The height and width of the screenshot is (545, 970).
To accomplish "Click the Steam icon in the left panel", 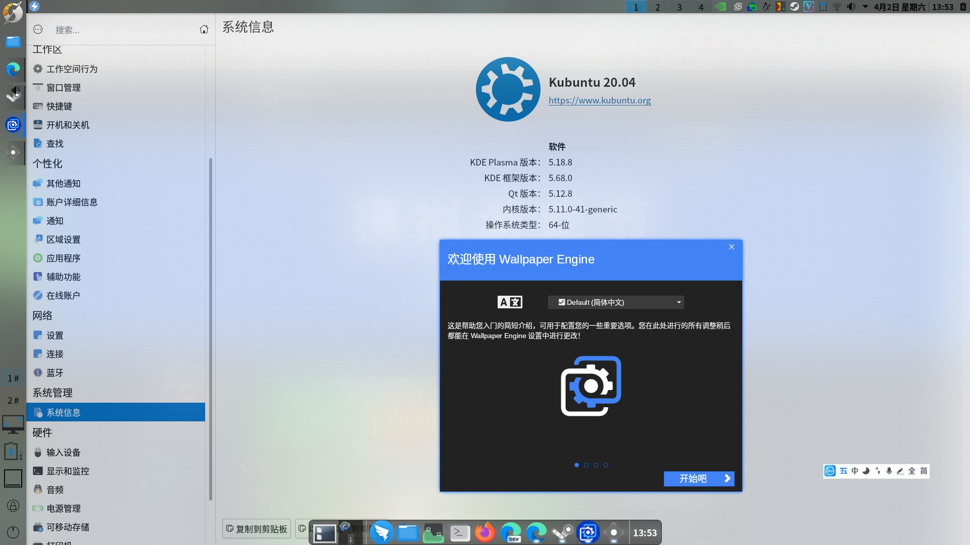I will 13,94.
